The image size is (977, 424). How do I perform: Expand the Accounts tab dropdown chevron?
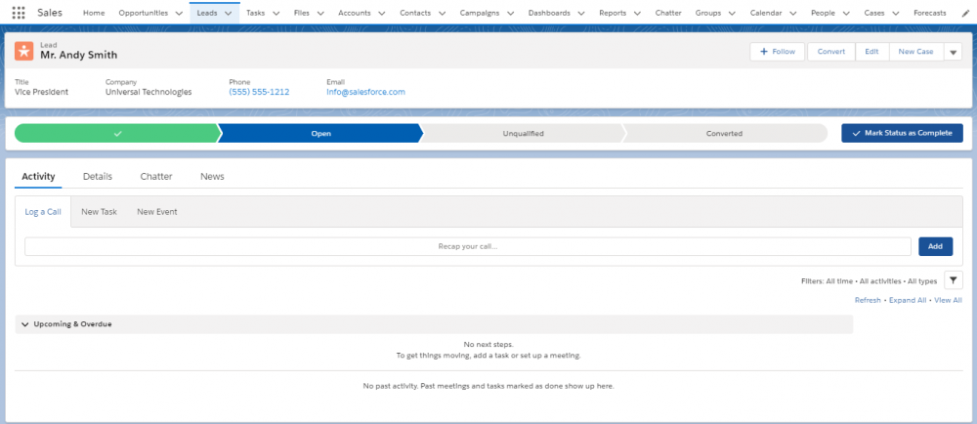pos(381,13)
